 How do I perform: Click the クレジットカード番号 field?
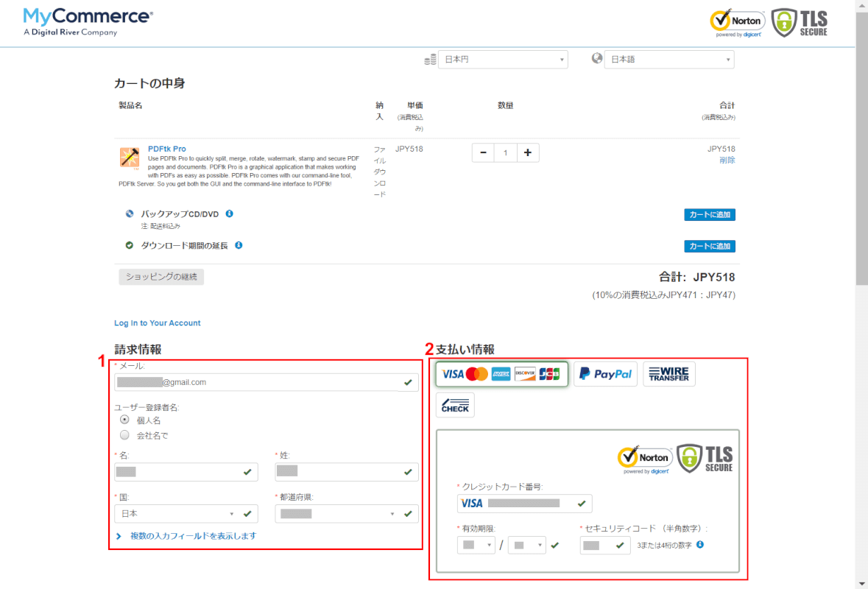tap(524, 503)
